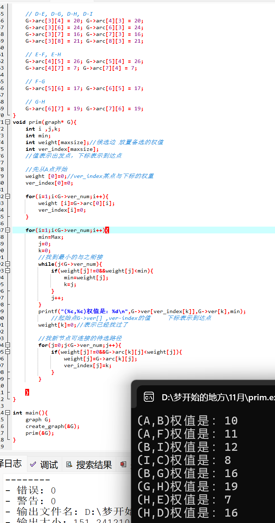275x523 pixels.
Task: Click the comment '//找到最小的与之衔接'
Action: (x=71, y=257)
